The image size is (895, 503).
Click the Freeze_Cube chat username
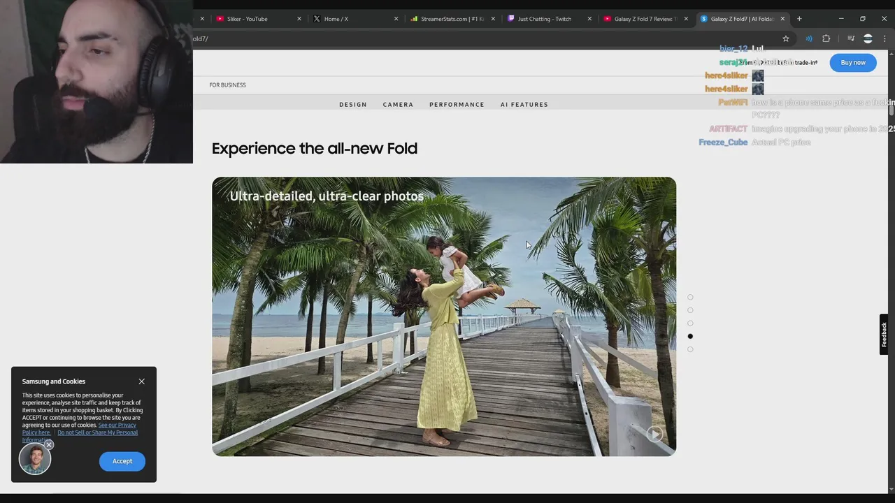(723, 143)
